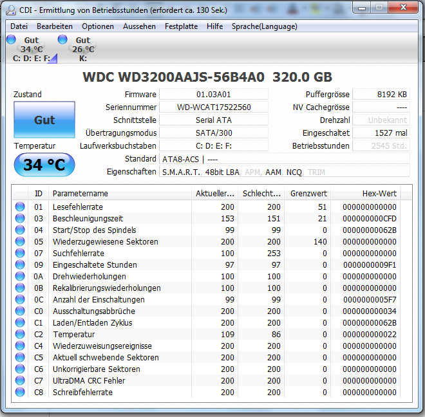Click the Standard field ATA8-ACS
The height and width of the screenshot is (417, 425).
point(285,159)
